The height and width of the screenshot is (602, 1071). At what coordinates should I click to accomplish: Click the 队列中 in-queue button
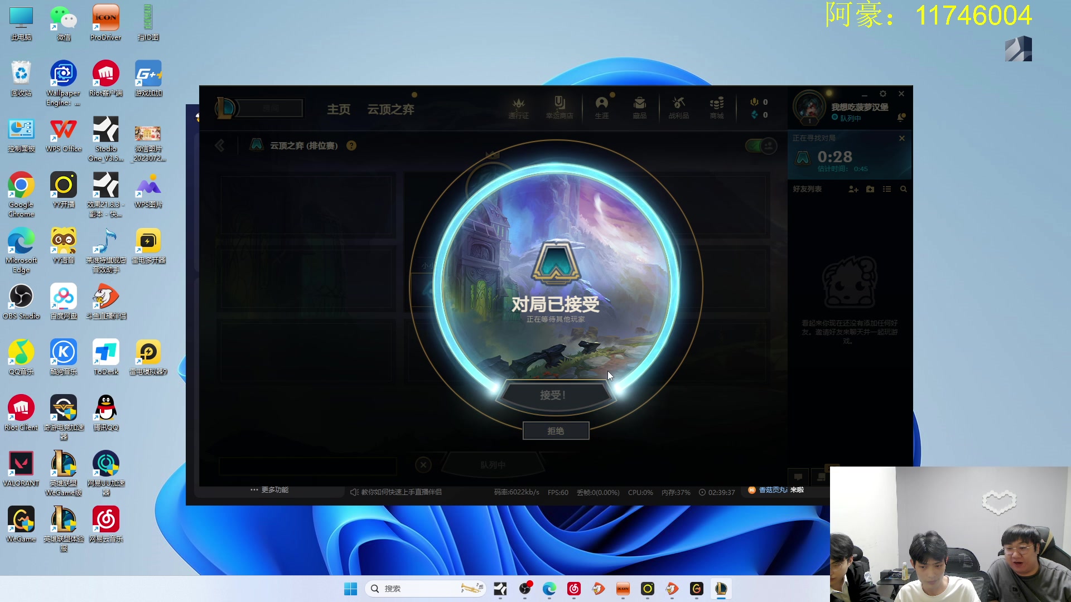[x=493, y=465]
